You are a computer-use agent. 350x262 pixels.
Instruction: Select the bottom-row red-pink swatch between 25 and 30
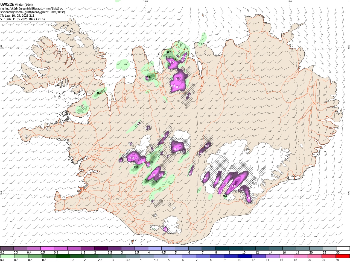pyautogui.click(x=328, y=256)
